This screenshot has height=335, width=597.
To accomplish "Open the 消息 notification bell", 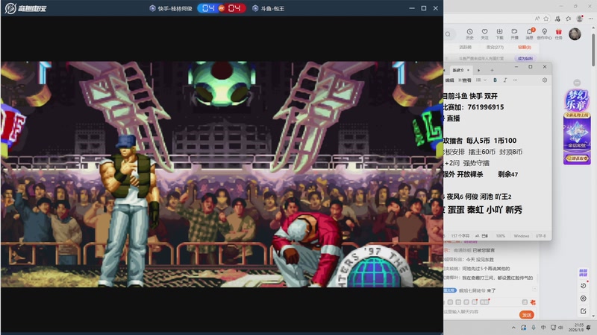I will (x=530, y=33).
